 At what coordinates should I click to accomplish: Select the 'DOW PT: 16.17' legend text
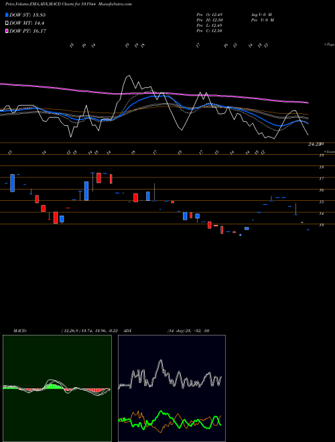coord(27,31)
